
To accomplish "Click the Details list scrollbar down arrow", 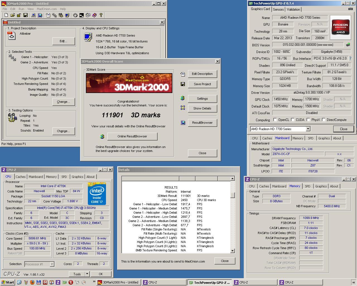I will click(x=233, y=251).
